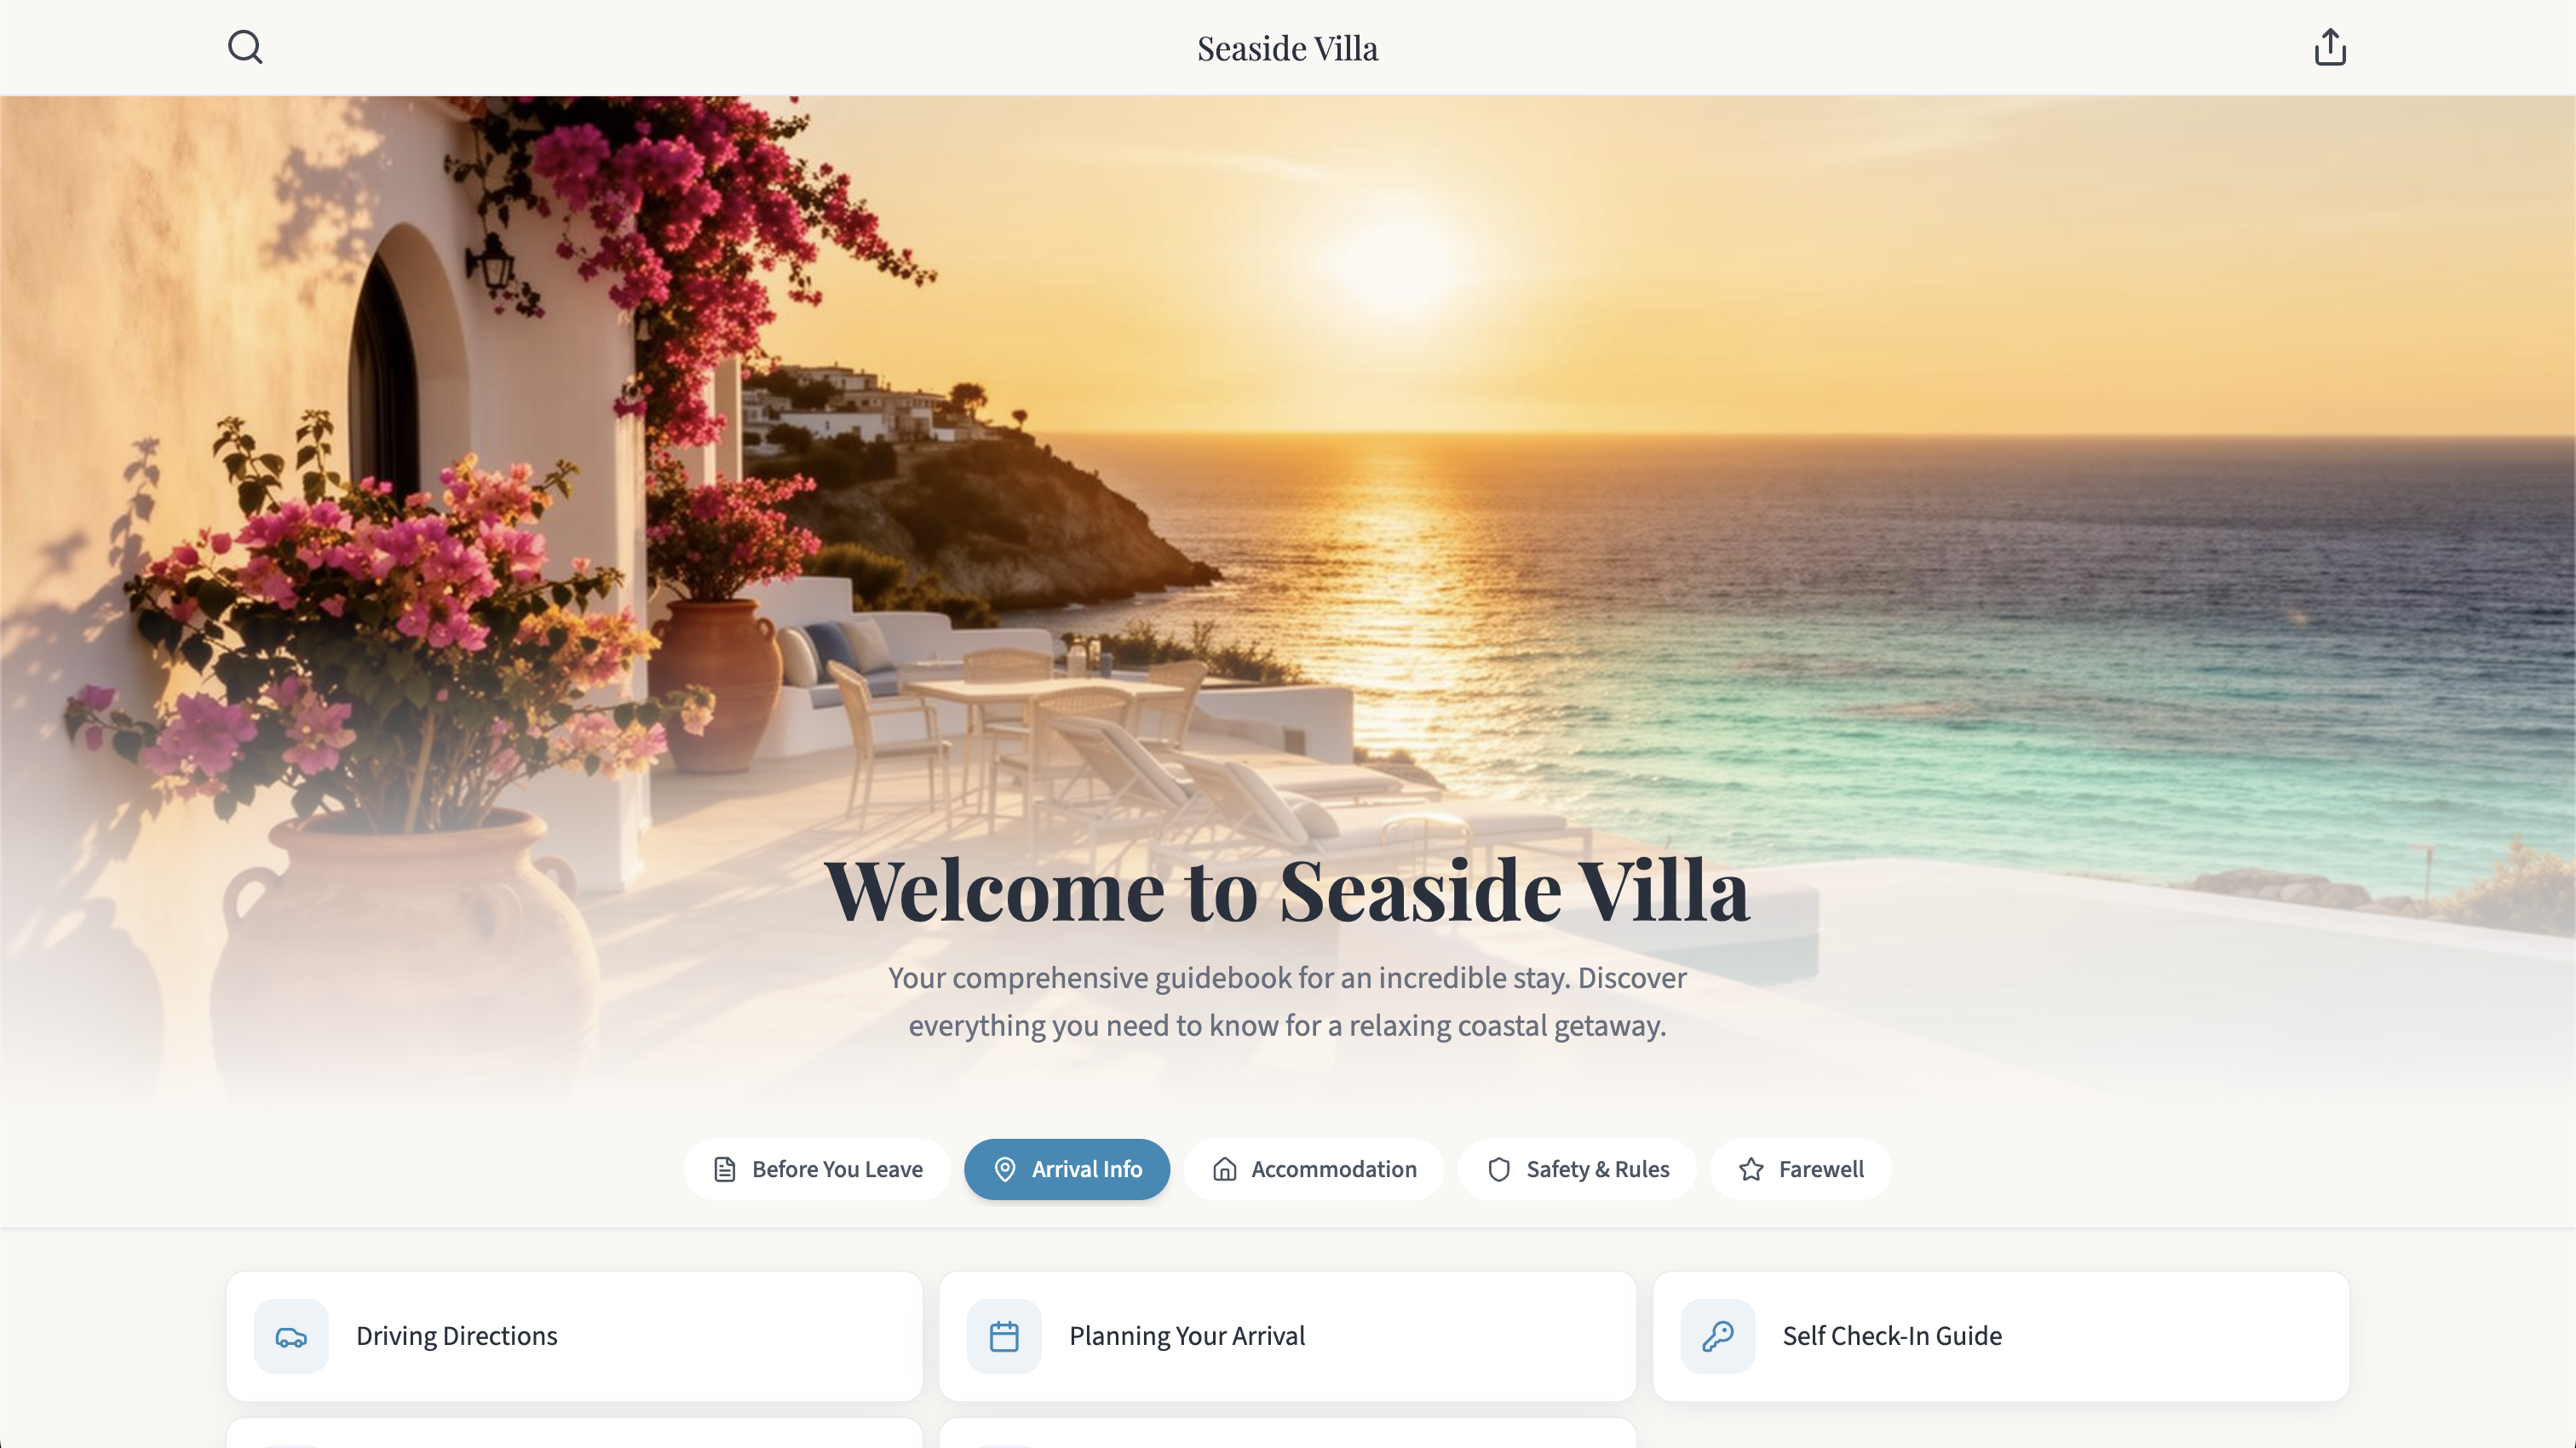This screenshot has height=1448, width=2576.
Task: Click the key icon for Self Check-In Guide
Action: coord(1718,1336)
